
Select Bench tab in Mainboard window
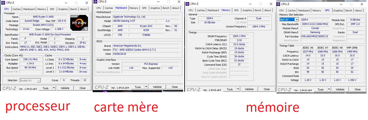click(x=166, y=8)
